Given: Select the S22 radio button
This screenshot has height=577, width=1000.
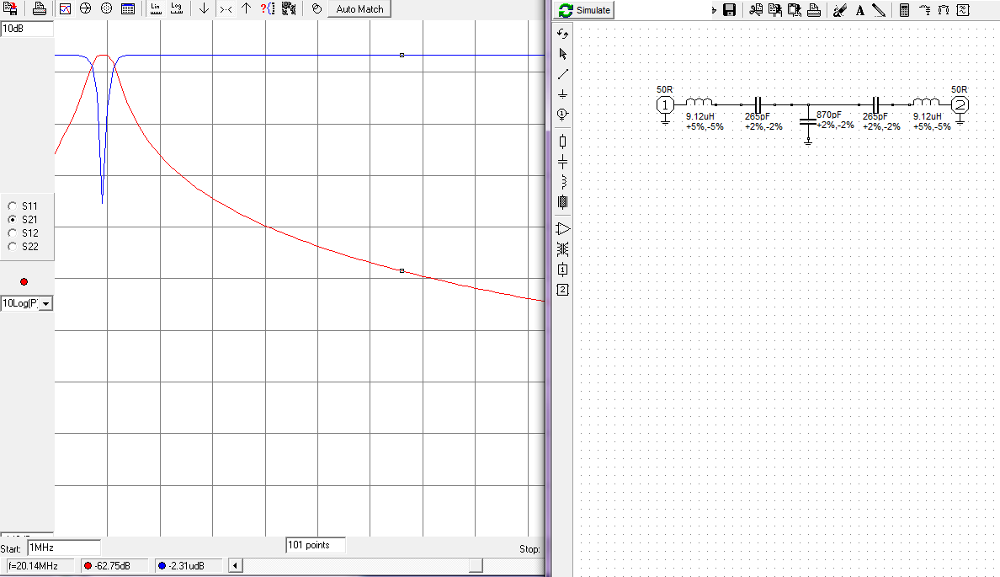Looking at the screenshot, I should [12, 247].
